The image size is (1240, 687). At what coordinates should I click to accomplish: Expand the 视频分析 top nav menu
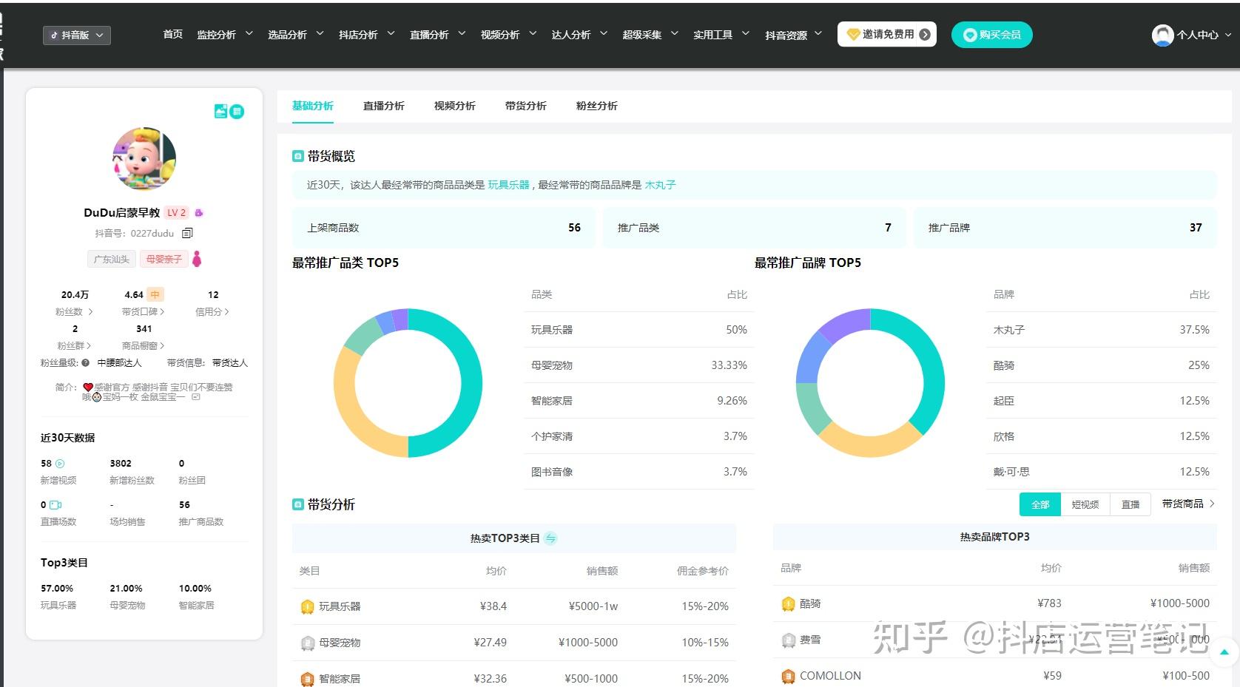[x=509, y=35]
